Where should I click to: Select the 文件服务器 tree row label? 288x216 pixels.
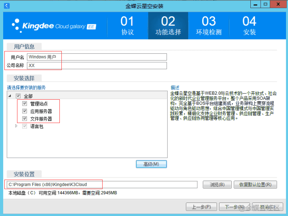click(41, 119)
